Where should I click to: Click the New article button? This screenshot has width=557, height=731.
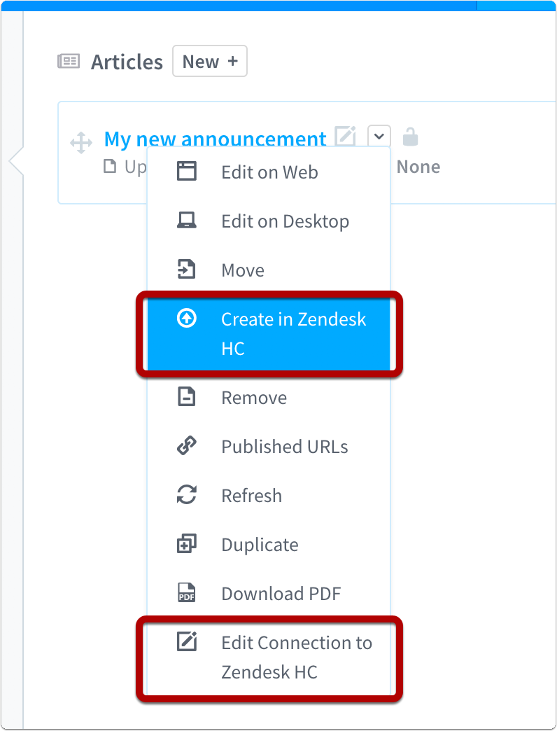pyautogui.click(x=209, y=61)
